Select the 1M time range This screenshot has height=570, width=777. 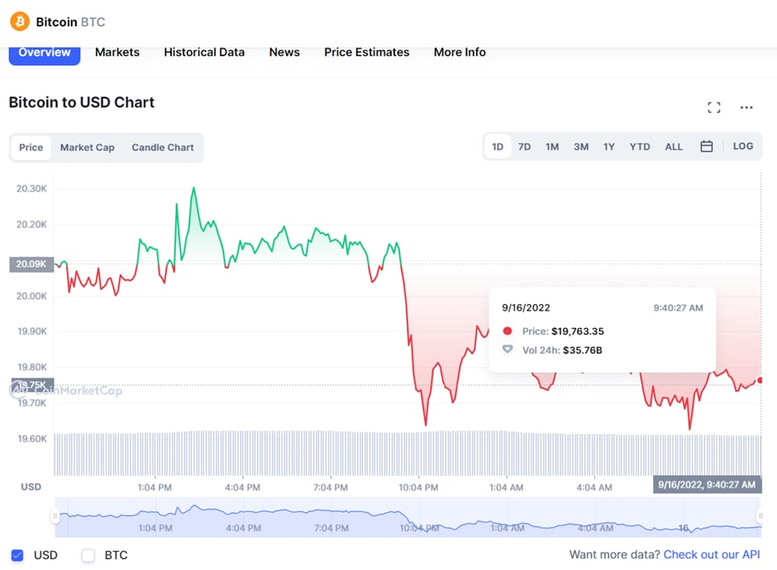[552, 146]
